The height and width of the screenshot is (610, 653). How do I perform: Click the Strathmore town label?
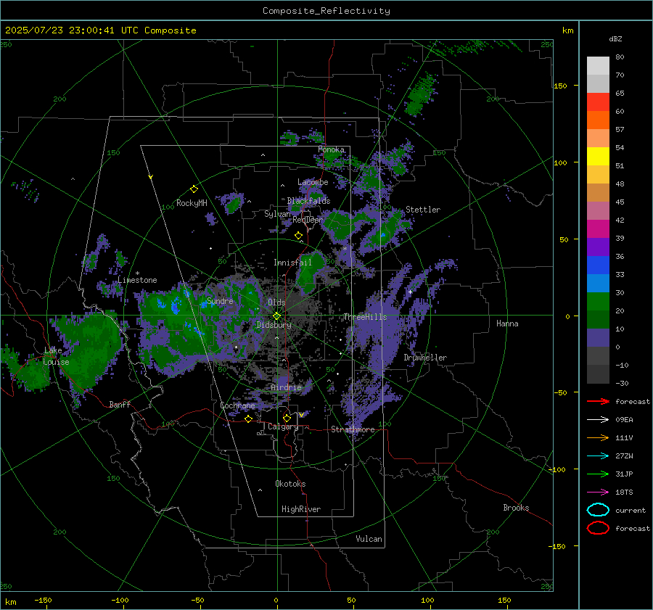[x=353, y=429]
